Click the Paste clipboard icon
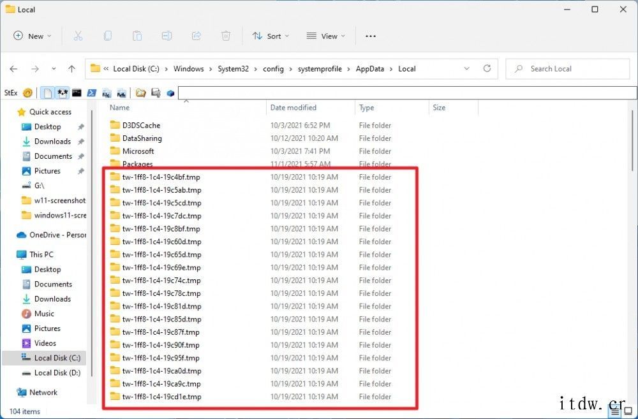The height and width of the screenshot is (419, 638). click(137, 36)
